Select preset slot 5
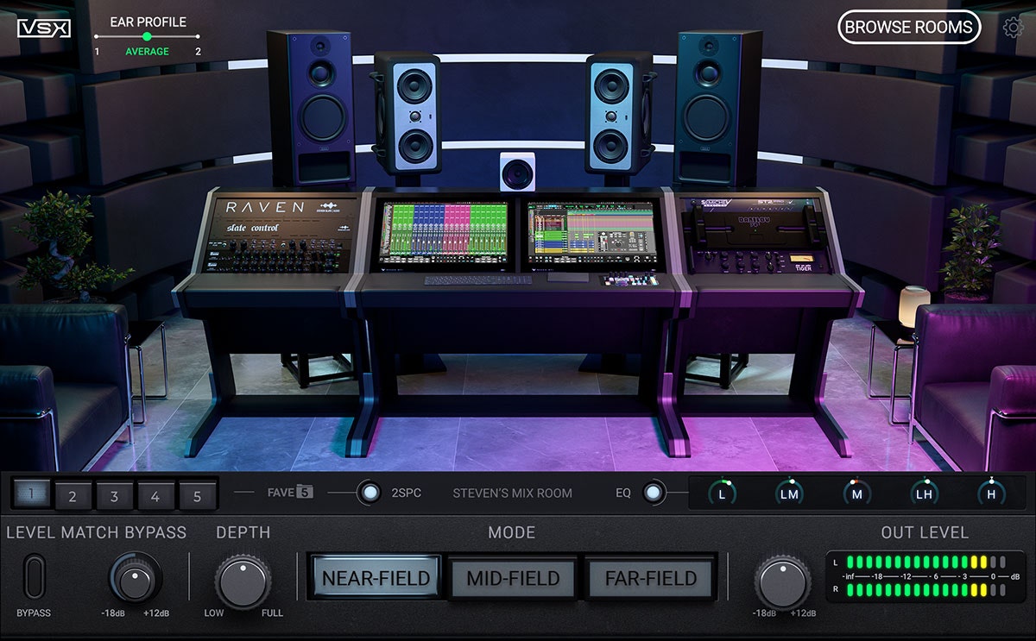The width and height of the screenshot is (1036, 641). point(197,495)
